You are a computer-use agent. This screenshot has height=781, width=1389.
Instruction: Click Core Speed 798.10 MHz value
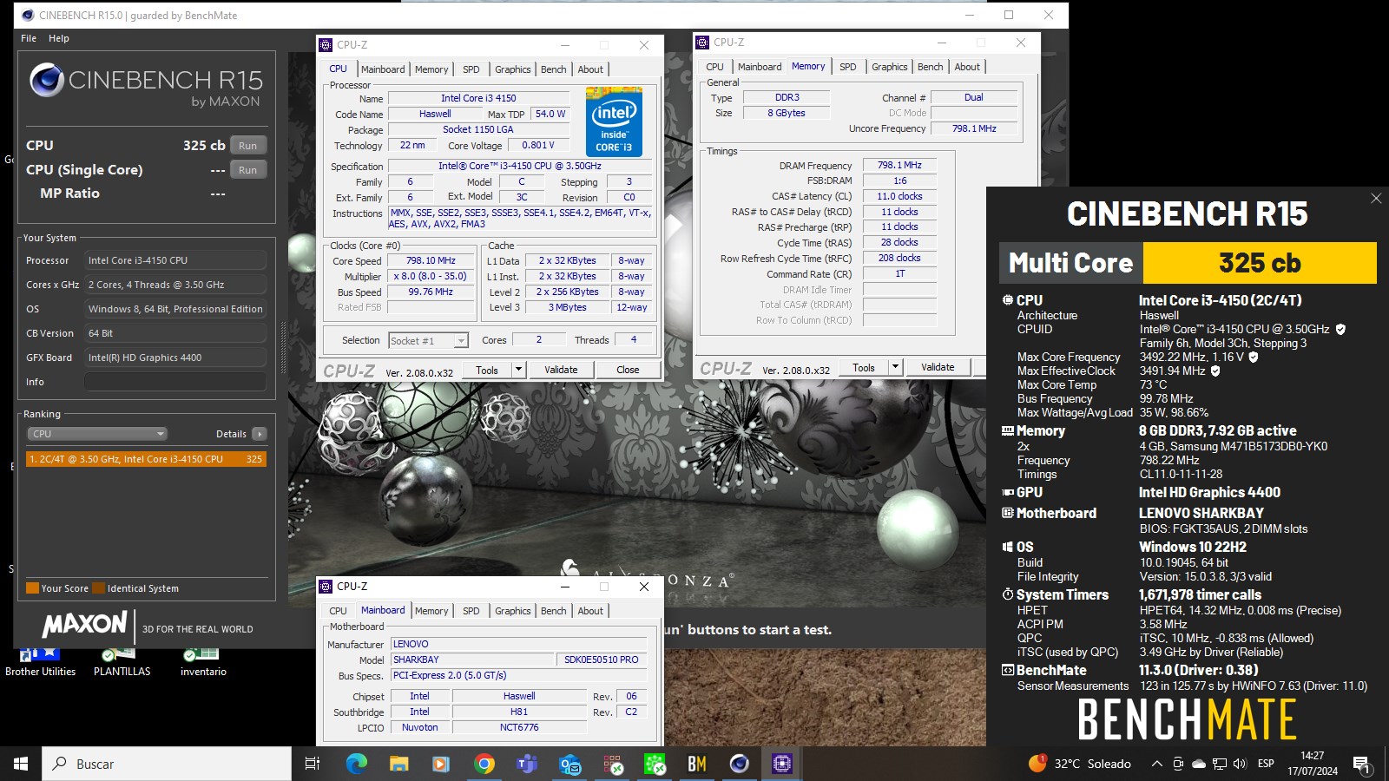click(x=431, y=260)
